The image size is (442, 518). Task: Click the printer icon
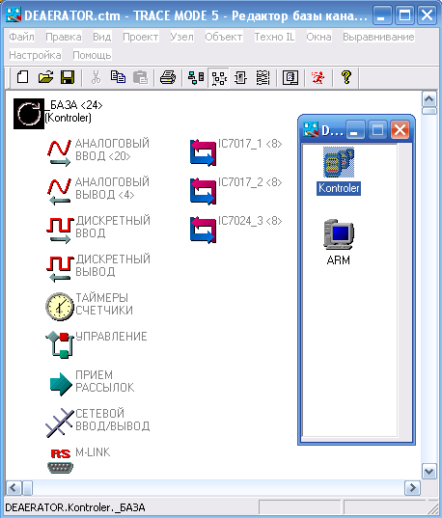pyautogui.click(x=168, y=77)
